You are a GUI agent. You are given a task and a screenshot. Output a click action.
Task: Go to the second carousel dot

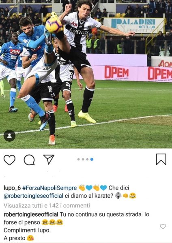pyautogui.click(x=83, y=159)
